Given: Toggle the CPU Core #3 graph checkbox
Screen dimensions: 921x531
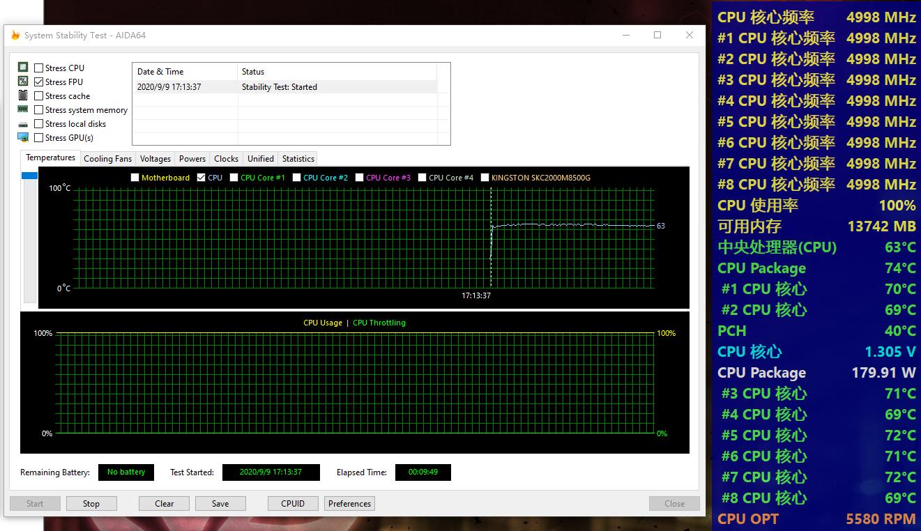Looking at the screenshot, I should tap(360, 178).
